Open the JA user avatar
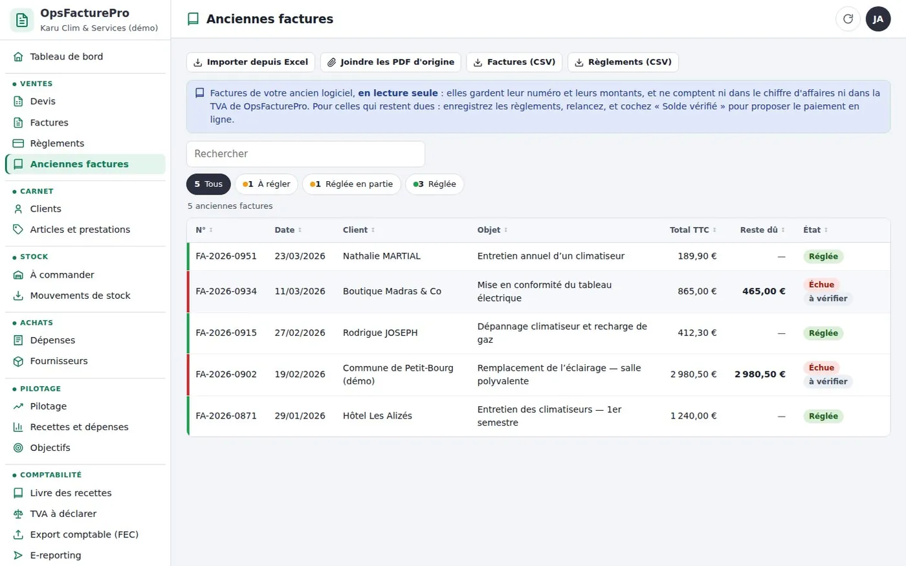 tap(878, 19)
